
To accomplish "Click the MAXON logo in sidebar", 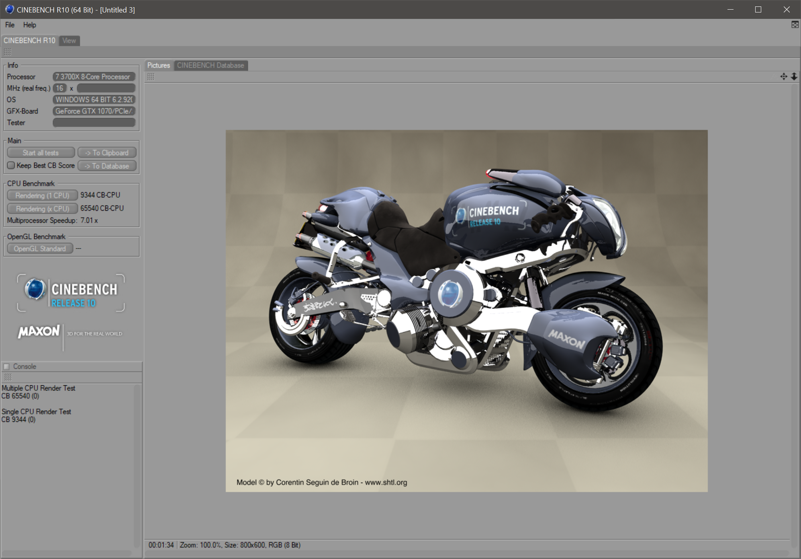I will 39,332.
